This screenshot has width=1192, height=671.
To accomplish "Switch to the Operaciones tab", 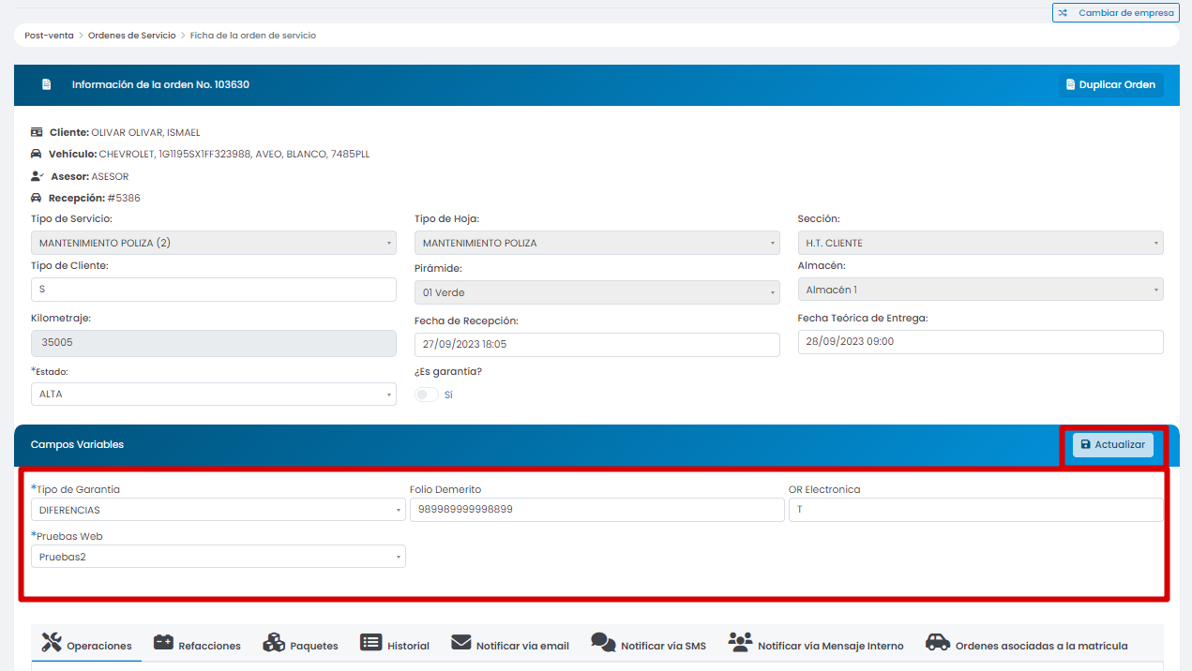I will 86,644.
